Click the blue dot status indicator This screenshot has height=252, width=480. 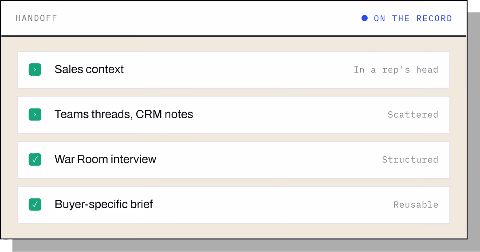point(364,18)
